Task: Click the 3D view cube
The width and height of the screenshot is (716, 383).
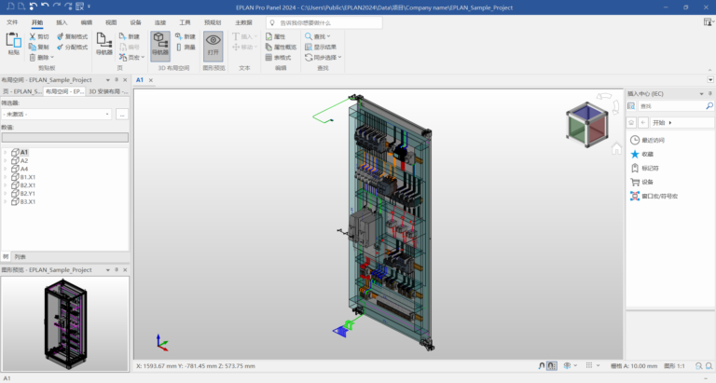Action: click(x=587, y=125)
